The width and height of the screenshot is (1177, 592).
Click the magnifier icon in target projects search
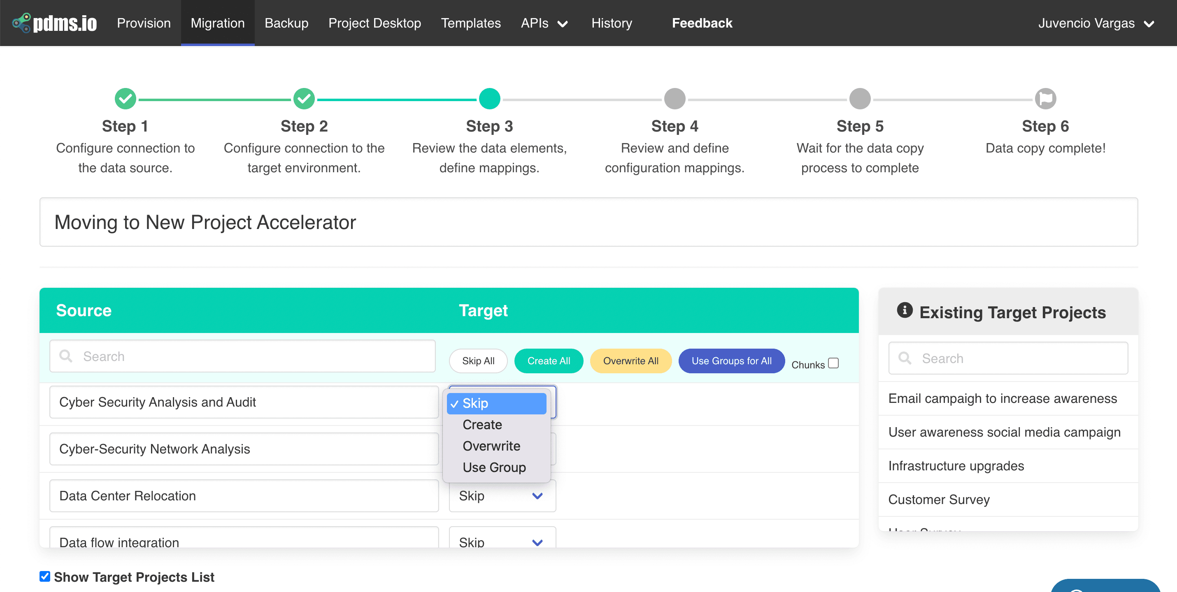tap(905, 358)
